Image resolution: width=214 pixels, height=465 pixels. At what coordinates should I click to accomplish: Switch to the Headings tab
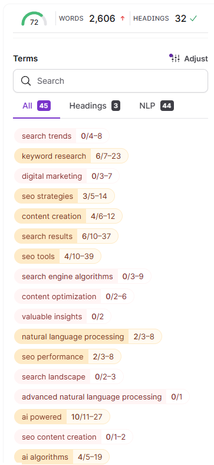[x=94, y=106]
